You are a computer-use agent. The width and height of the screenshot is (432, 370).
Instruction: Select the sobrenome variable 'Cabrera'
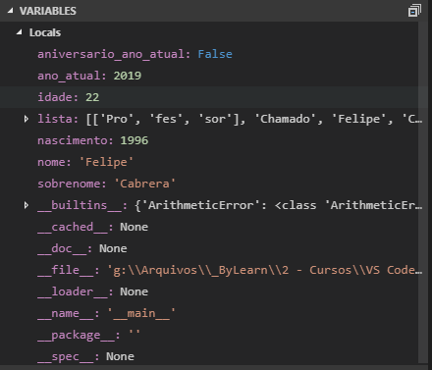(x=209, y=184)
